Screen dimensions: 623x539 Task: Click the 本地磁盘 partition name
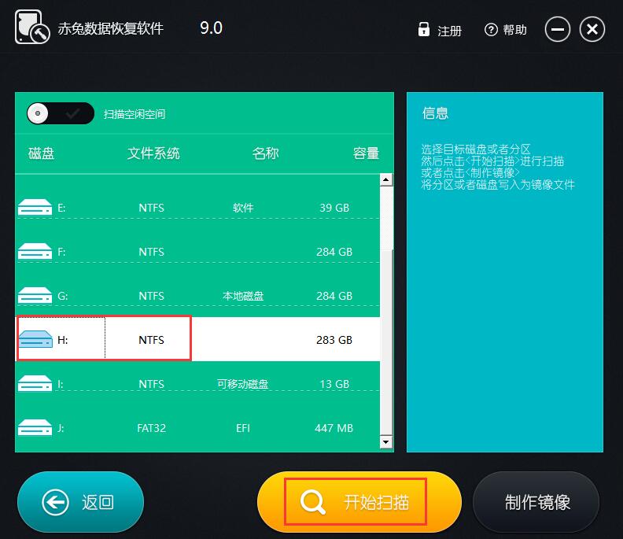pyautogui.click(x=243, y=296)
